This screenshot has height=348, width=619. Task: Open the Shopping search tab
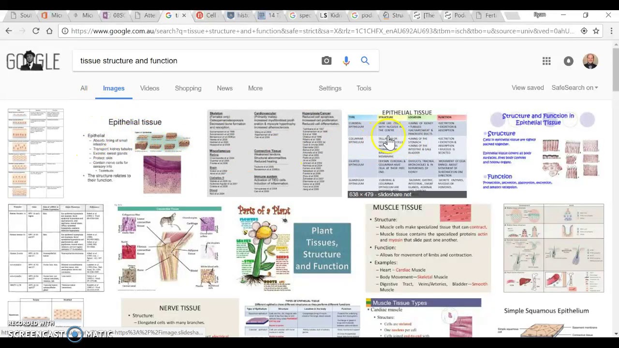pos(188,88)
